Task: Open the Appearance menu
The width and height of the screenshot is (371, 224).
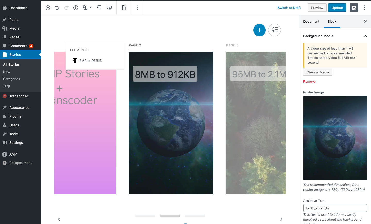Action: coord(21,108)
